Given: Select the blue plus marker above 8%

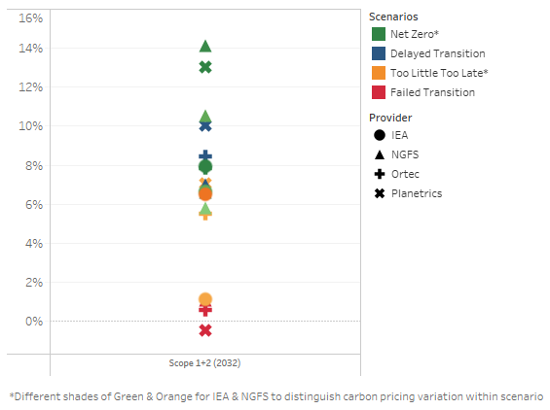Looking at the screenshot, I should coord(205,155).
